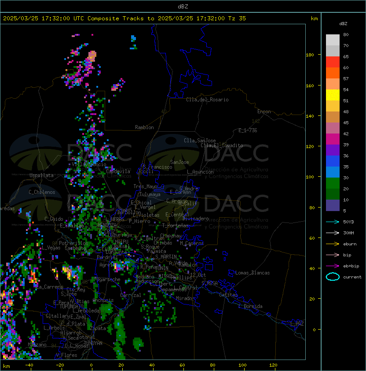Click the 'Tz 35' text in header
The image size is (366, 371).
(x=237, y=18)
